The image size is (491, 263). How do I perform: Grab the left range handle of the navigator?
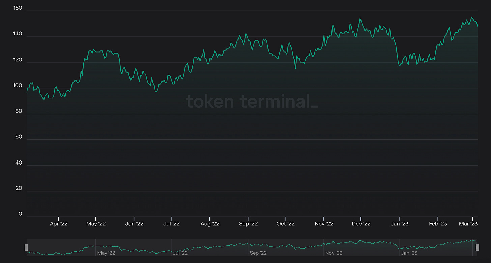point(26,248)
